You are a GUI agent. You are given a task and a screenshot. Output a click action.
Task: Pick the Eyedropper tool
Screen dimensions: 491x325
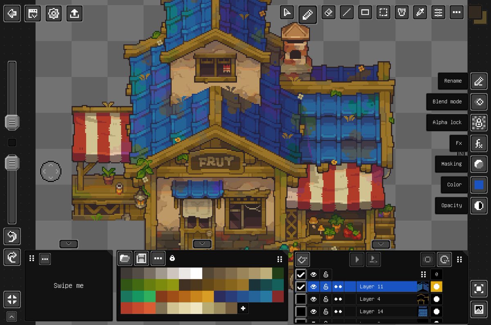point(420,13)
